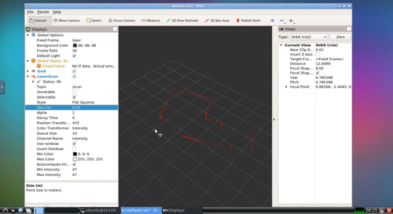Open the Panels menu
Viewport: 393px width, 214px height.
point(43,12)
